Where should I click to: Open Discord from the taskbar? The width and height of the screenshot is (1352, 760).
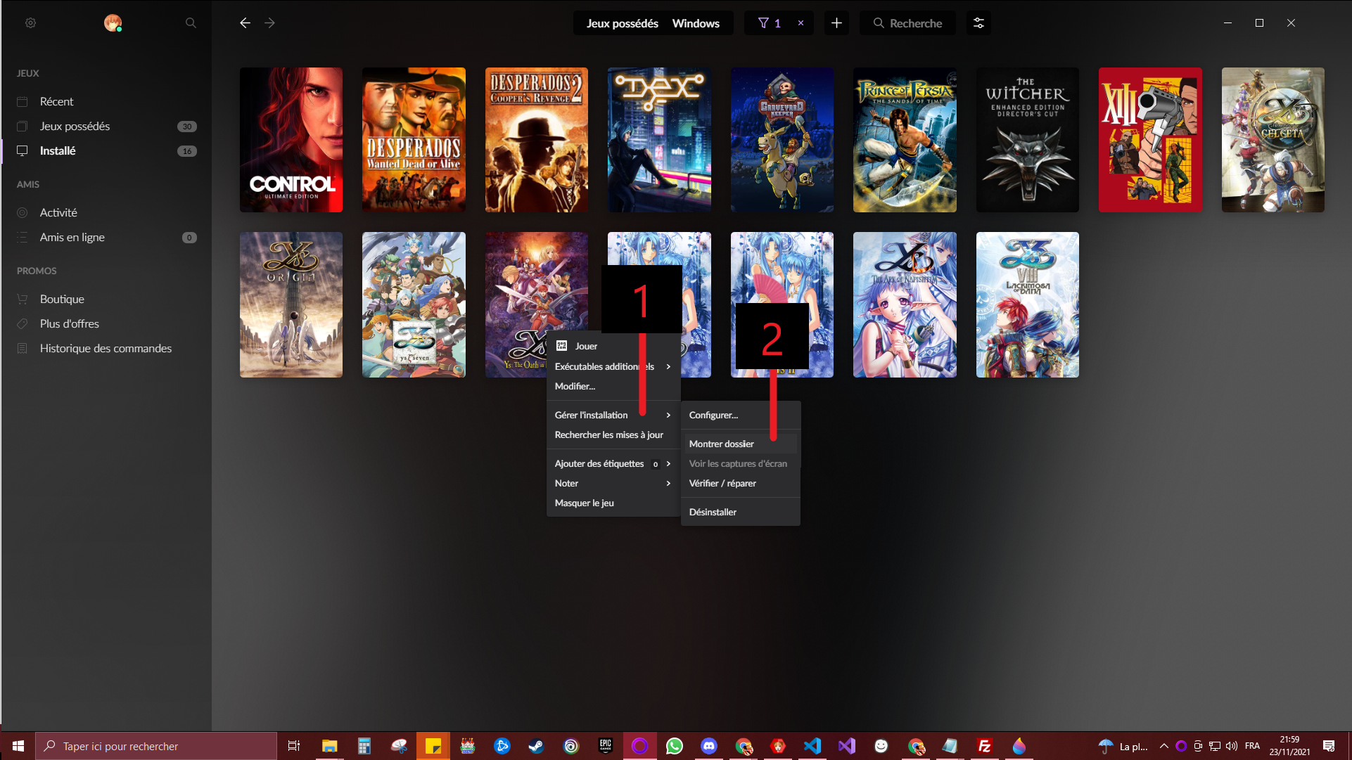pyautogui.click(x=708, y=746)
